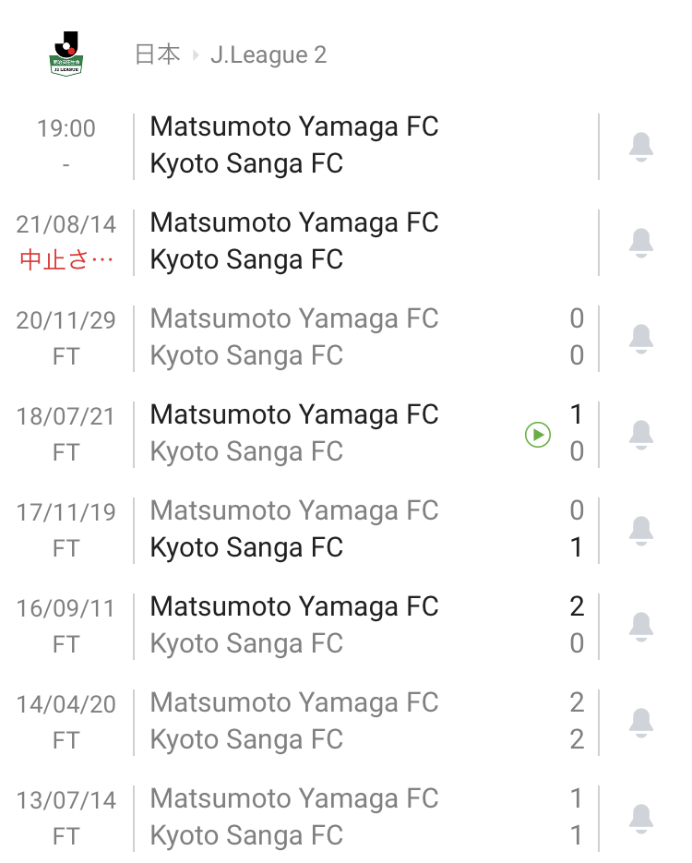Click bell icon for 13/07/14 match
This screenshot has width=692, height=863.
point(641,819)
